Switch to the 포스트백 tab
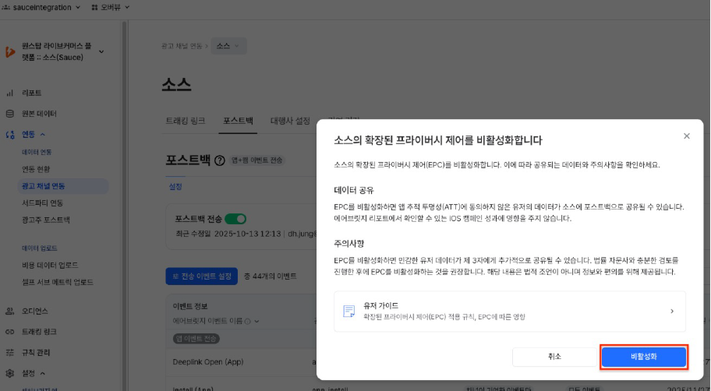This screenshot has width=711, height=391. click(x=238, y=121)
